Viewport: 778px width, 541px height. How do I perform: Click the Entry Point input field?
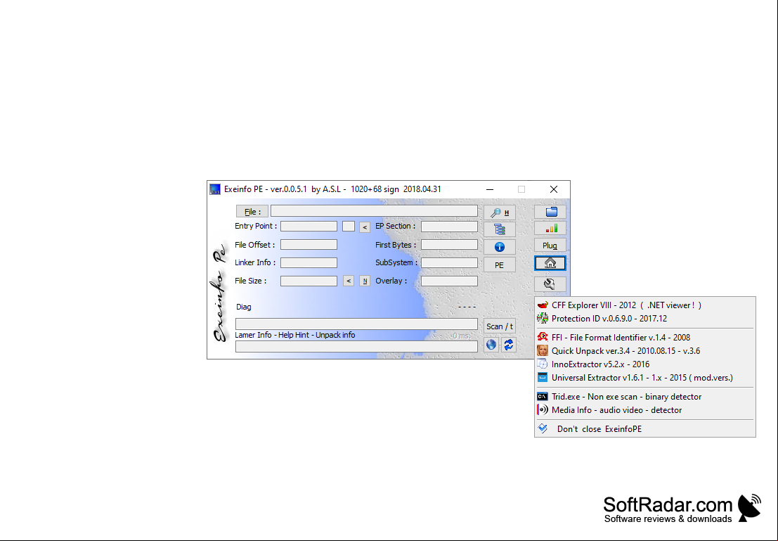tap(309, 227)
